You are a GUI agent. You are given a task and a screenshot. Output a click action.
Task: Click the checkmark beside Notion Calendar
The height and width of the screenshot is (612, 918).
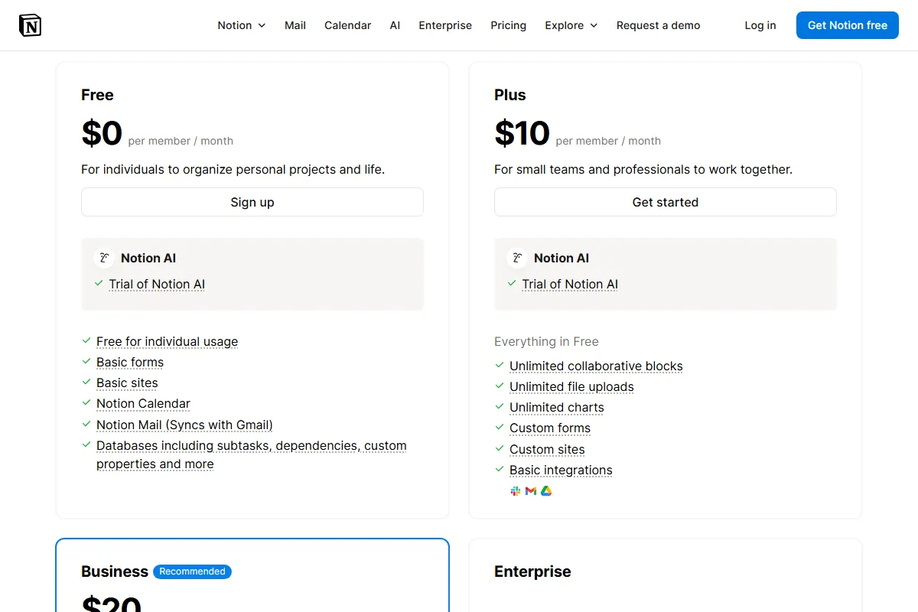coord(86,403)
